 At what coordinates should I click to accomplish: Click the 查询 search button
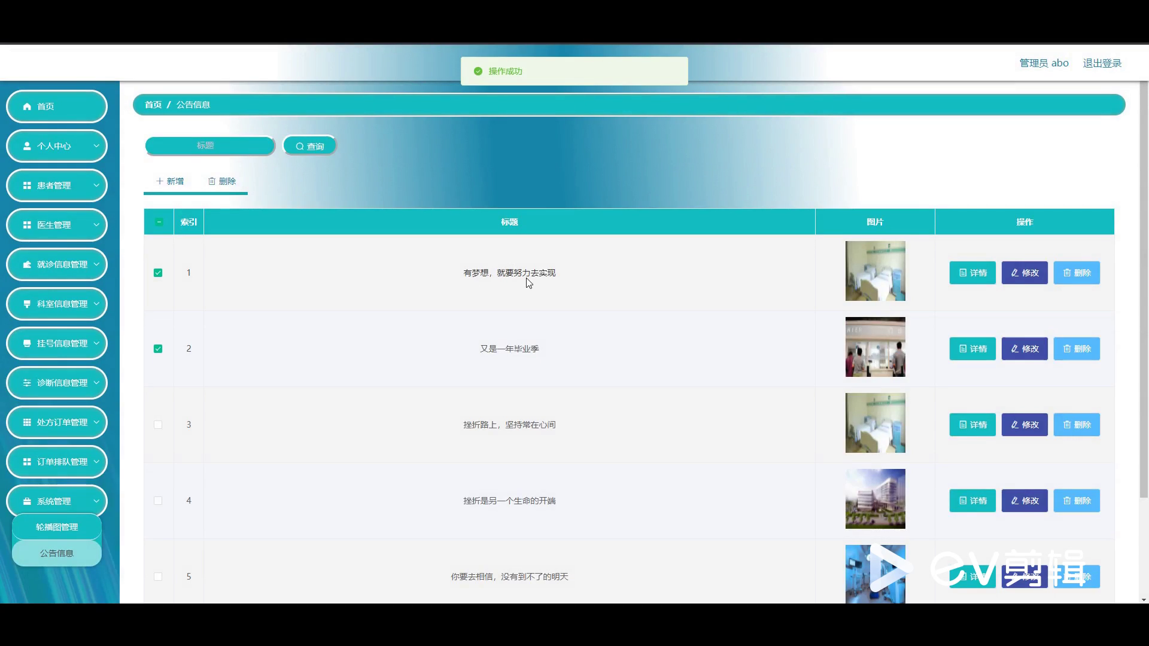309,146
